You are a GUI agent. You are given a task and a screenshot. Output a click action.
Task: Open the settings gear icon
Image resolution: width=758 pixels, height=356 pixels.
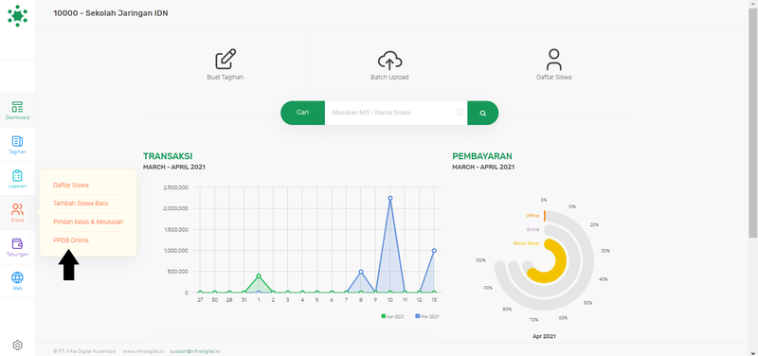pos(17,345)
